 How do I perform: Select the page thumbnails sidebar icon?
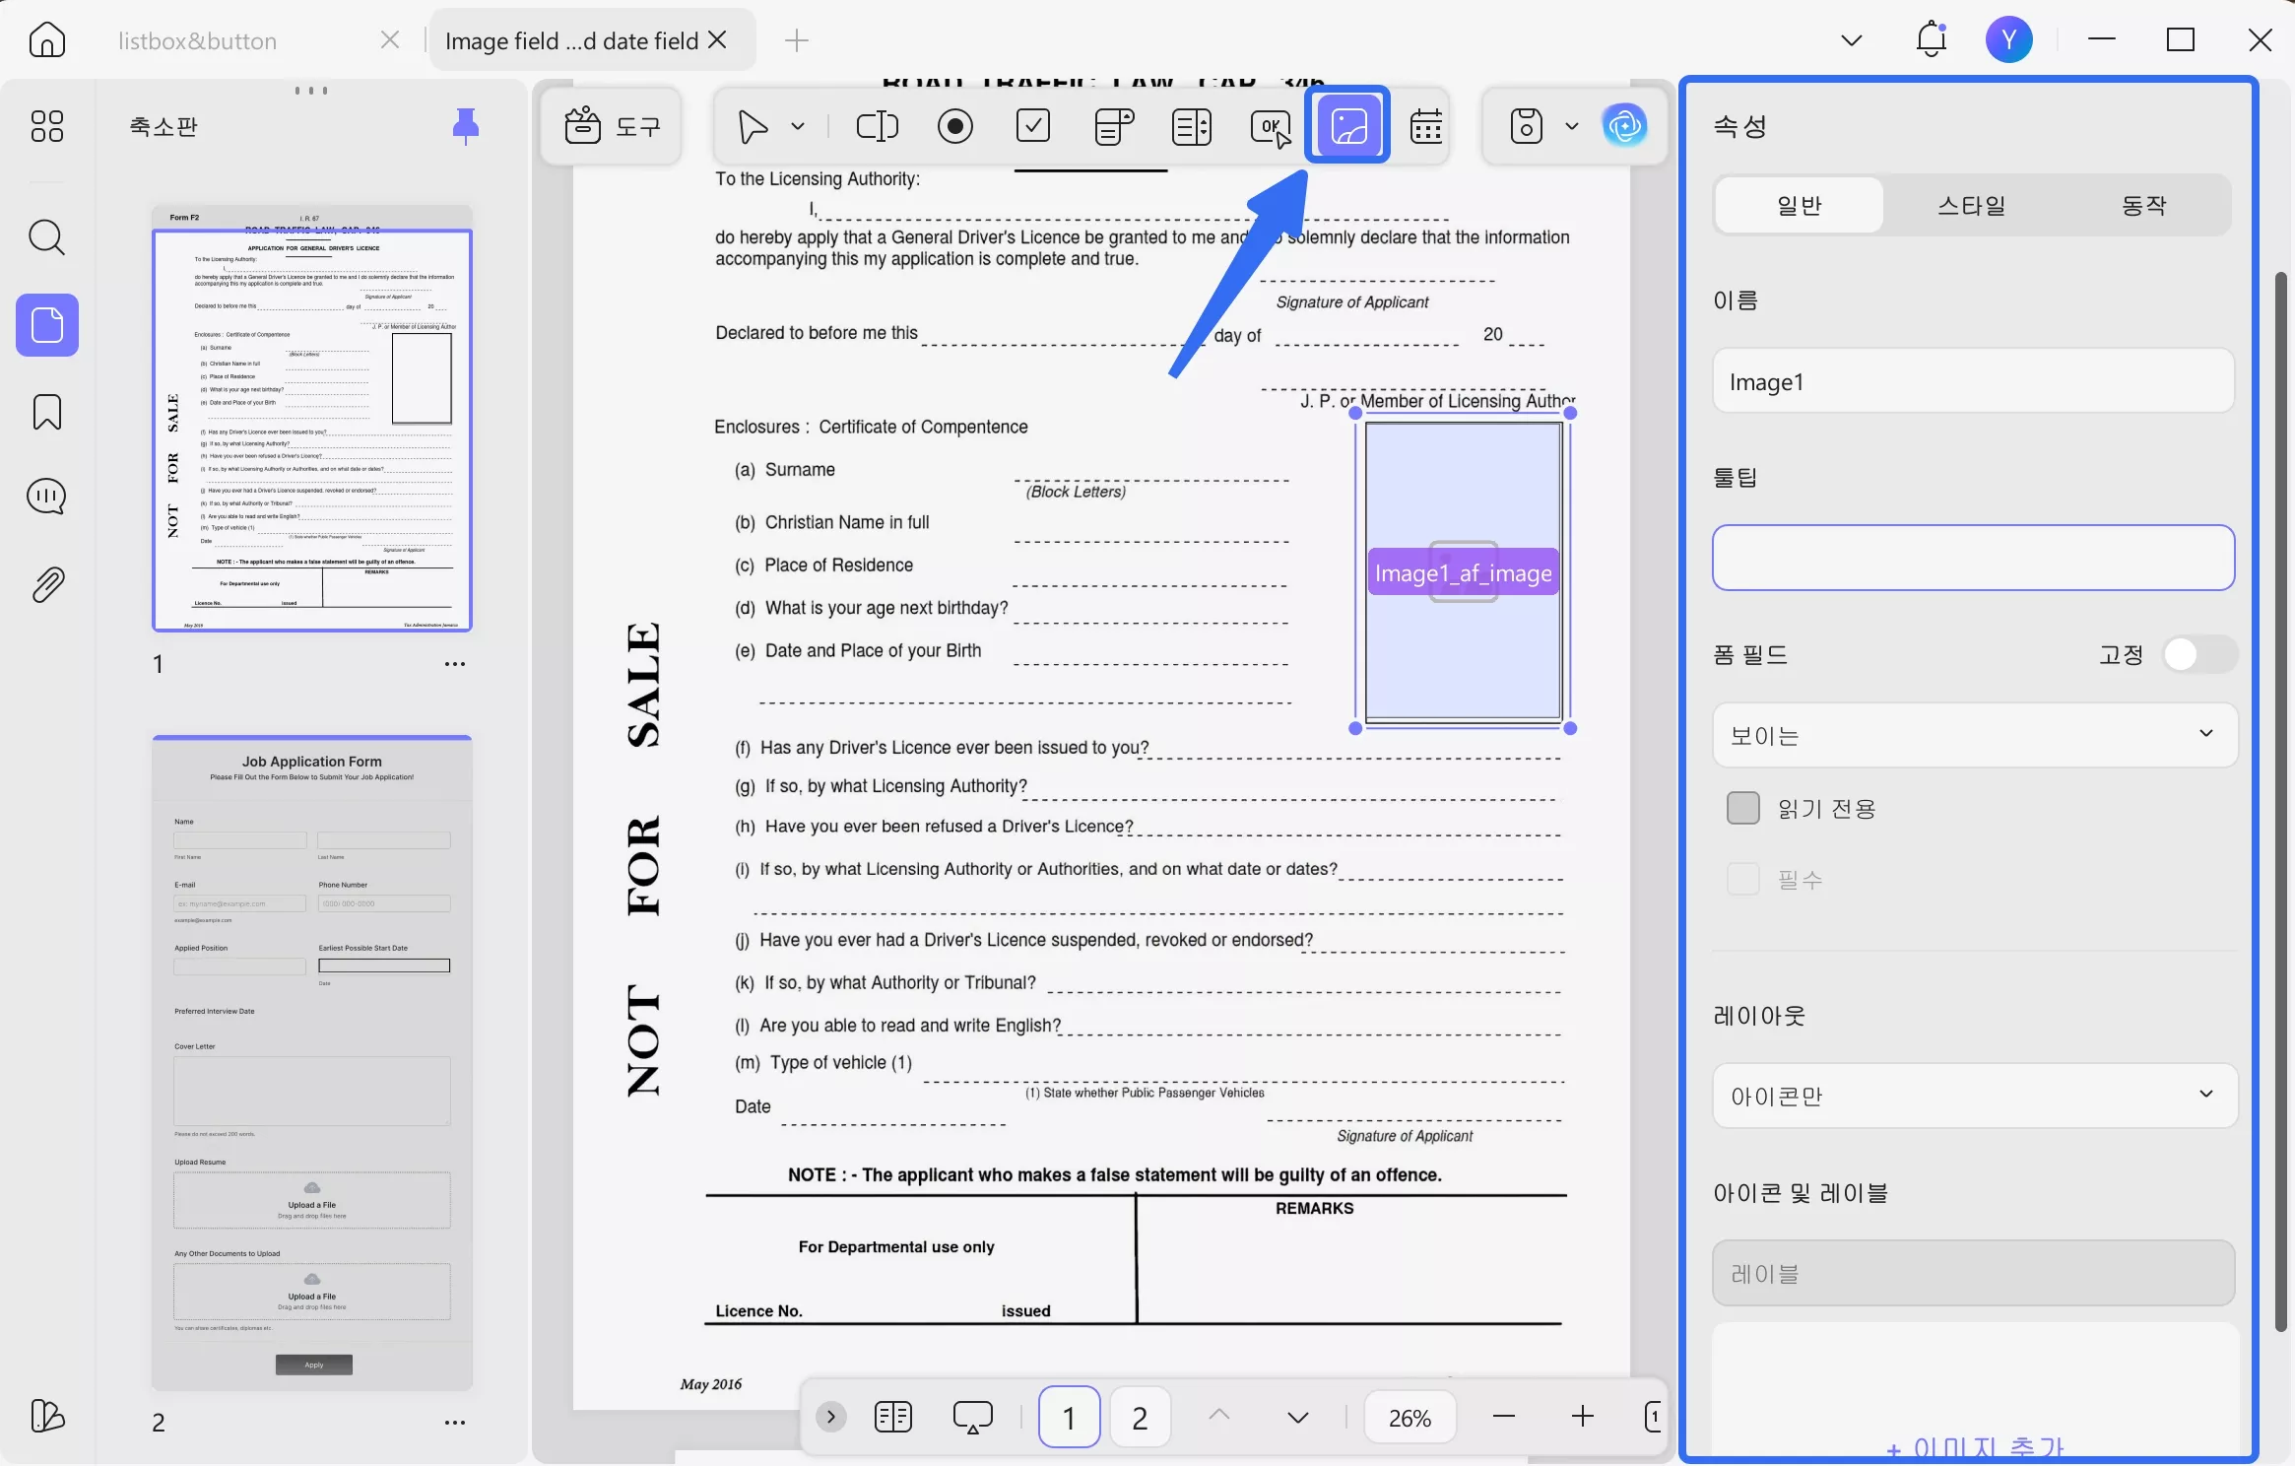(x=47, y=325)
